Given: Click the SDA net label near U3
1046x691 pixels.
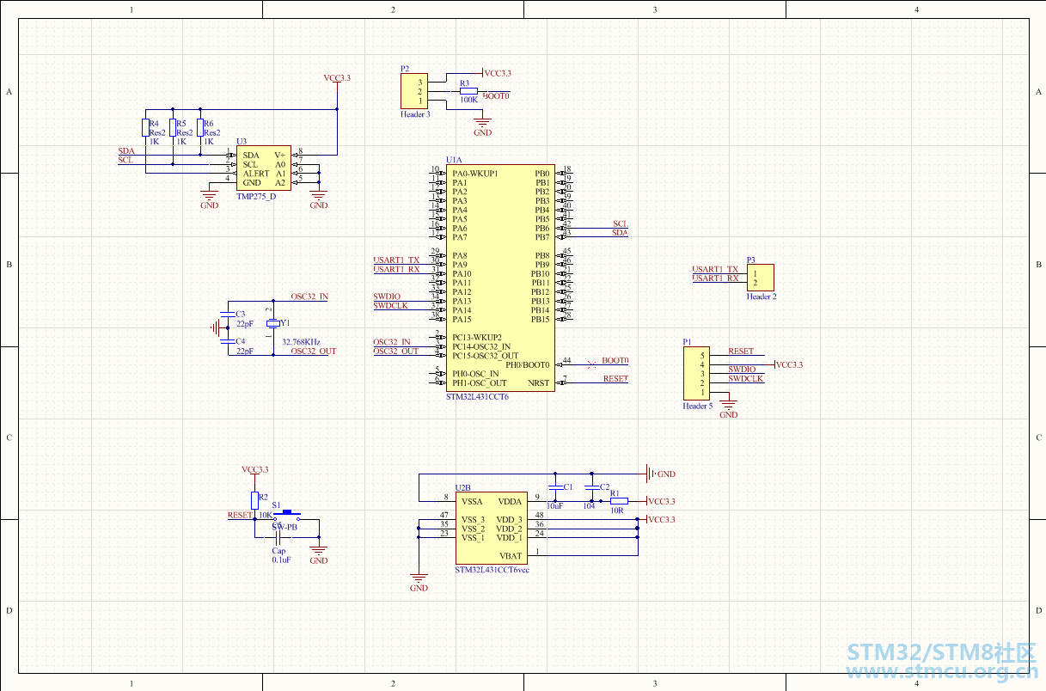Looking at the screenshot, I should click(x=126, y=150).
